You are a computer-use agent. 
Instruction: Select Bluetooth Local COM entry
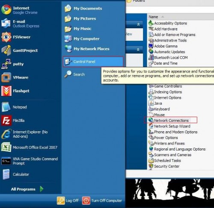click(168, 57)
